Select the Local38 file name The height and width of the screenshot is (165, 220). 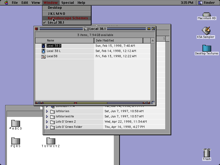tap(52, 56)
